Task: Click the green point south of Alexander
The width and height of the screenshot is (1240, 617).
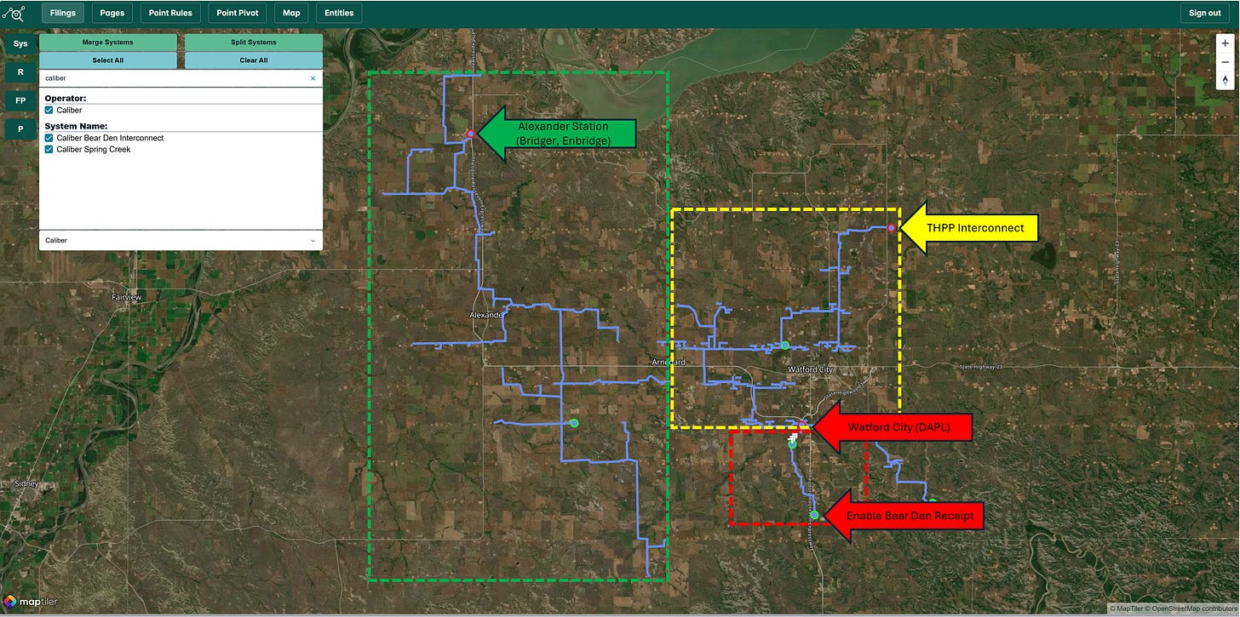Action: point(574,423)
